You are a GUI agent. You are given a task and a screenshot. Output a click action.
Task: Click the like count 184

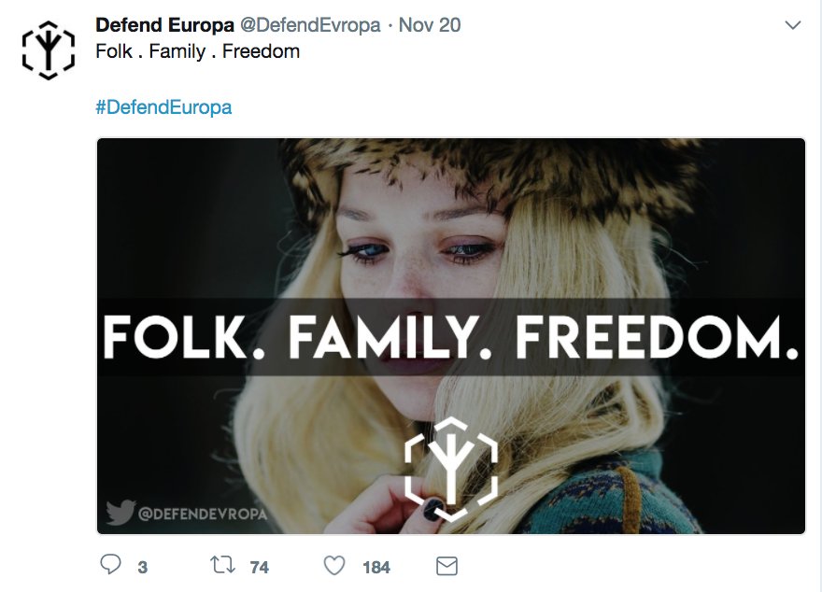376,567
